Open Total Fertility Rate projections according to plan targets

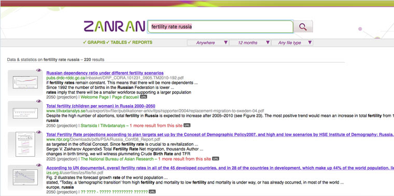coord(220,134)
